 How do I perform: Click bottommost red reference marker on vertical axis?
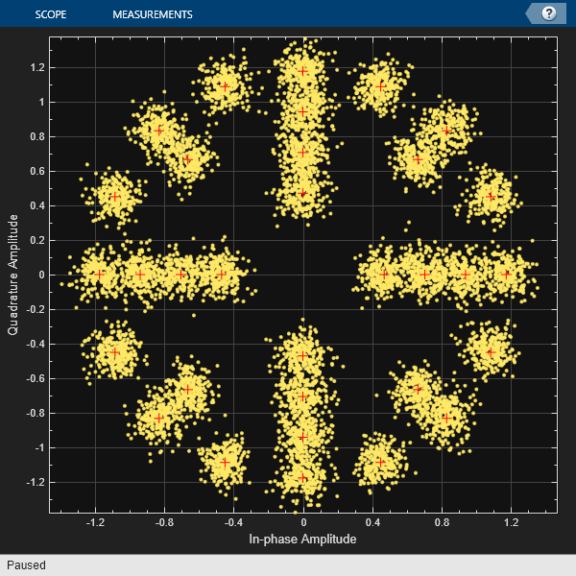coord(303,478)
